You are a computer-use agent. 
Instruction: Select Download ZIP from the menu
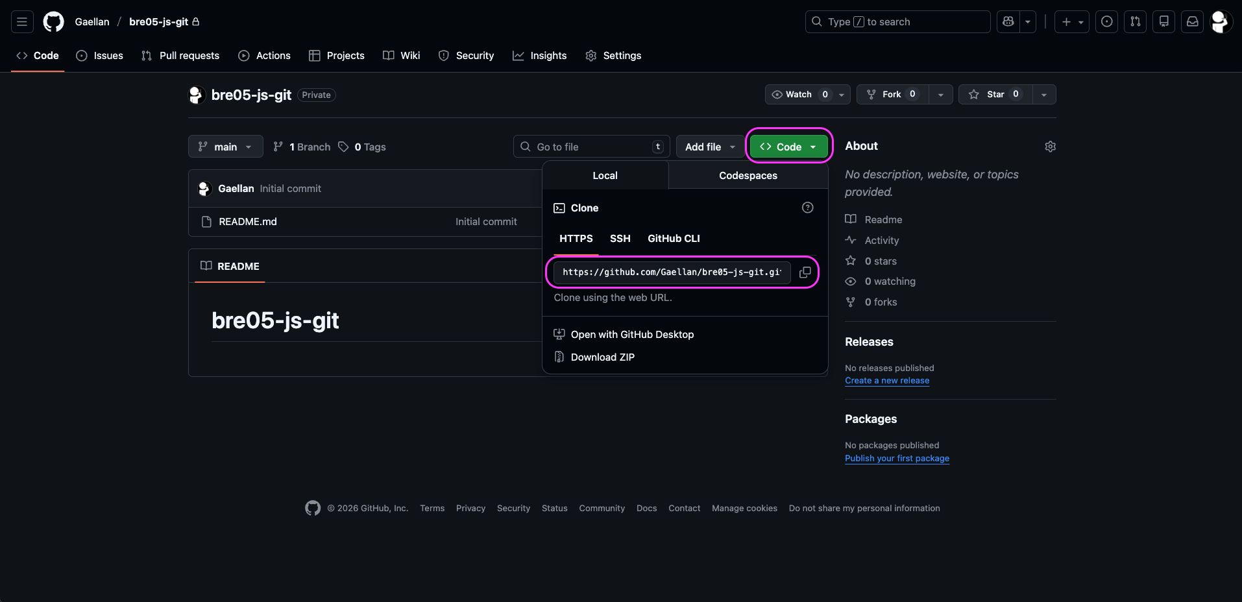(602, 357)
